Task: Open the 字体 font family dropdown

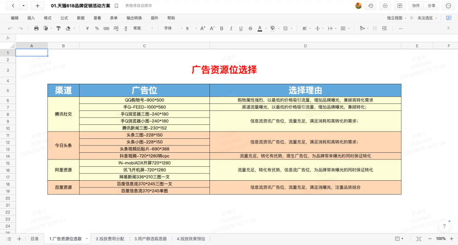Action: coord(170,28)
